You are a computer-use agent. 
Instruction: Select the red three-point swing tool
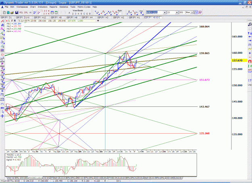click(x=115, y=12)
